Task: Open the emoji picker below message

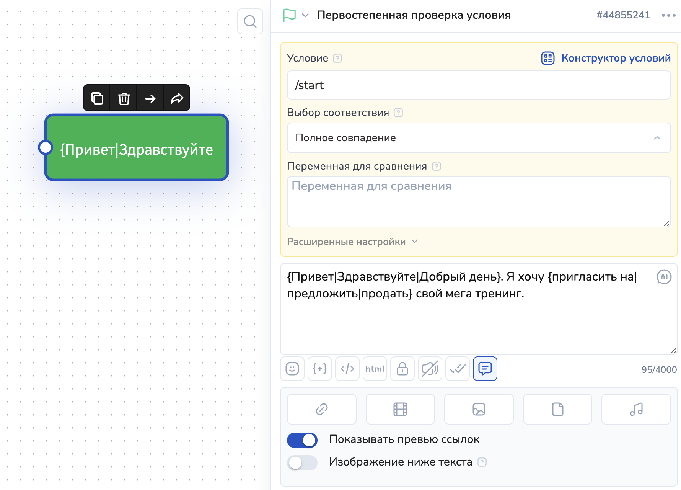Action: [x=292, y=369]
